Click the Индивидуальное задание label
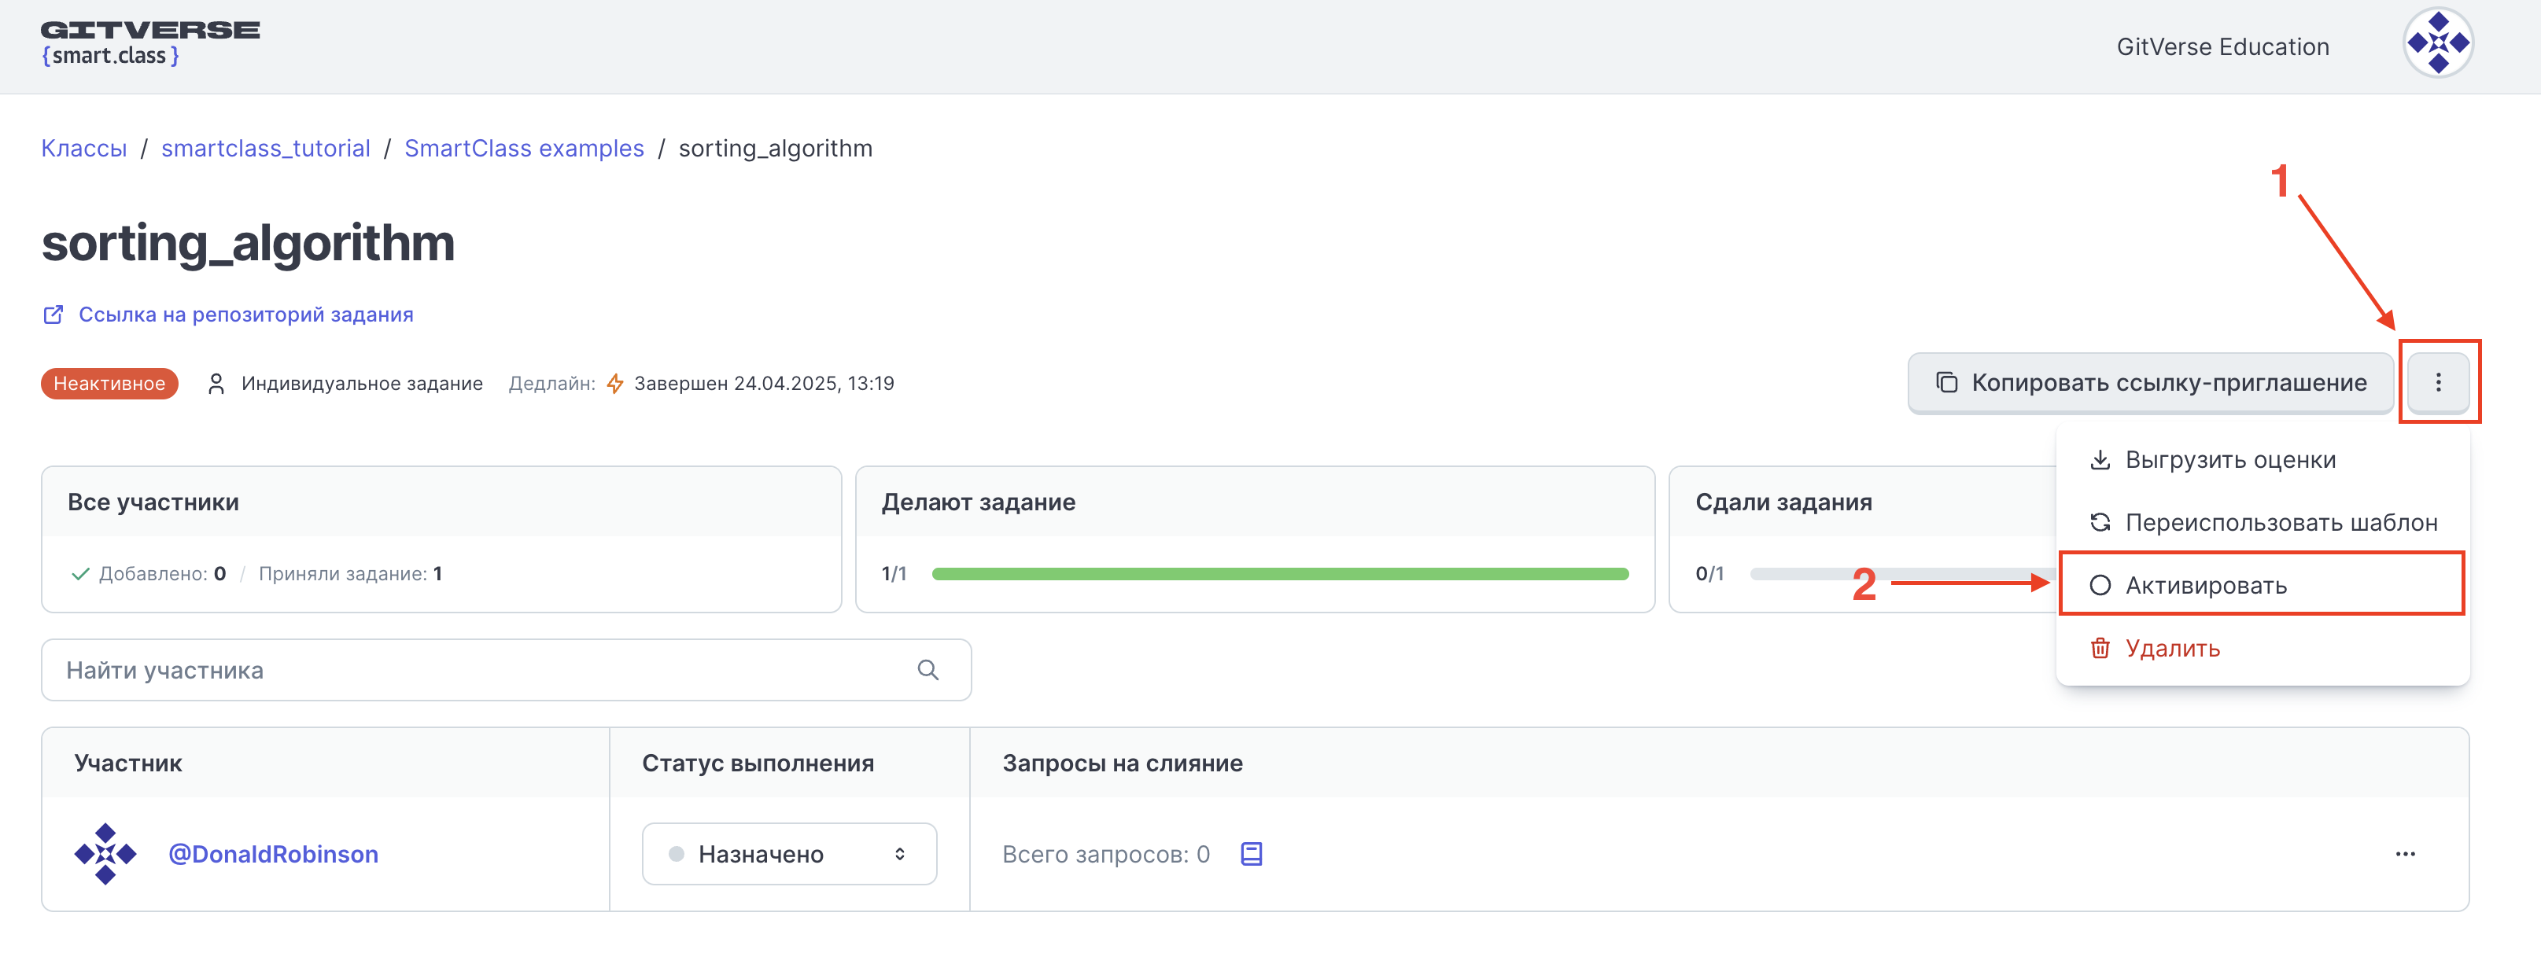This screenshot has height=964, width=2541. click(362, 384)
